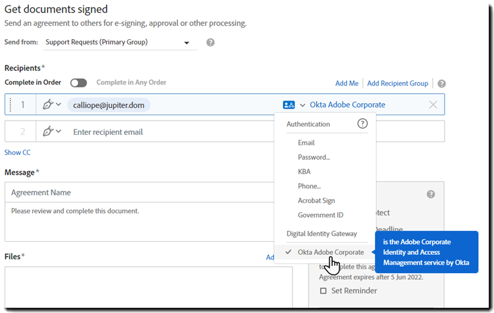Expand the Okta Adobe Corporate authentication dropdown

(303, 105)
